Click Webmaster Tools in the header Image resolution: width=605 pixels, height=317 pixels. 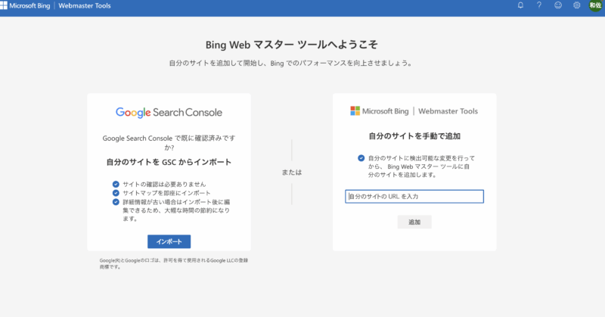85,6
